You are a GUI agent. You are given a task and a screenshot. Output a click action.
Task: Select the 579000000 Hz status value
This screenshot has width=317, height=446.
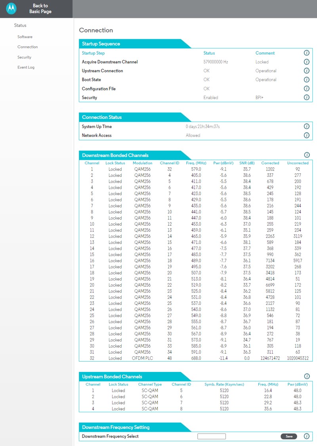click(216, 62)
